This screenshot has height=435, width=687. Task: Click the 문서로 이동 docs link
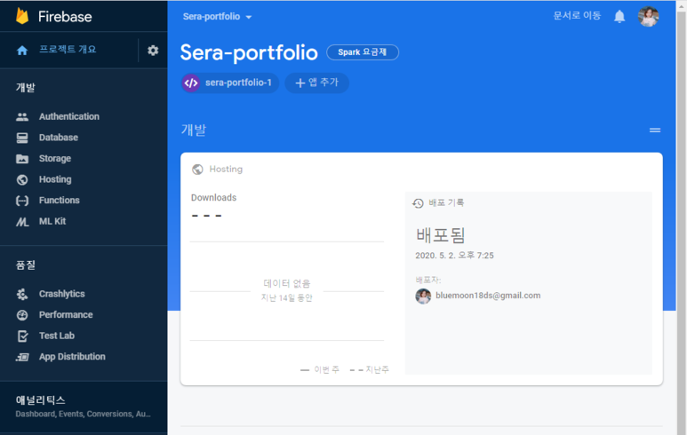pos(577,16)
